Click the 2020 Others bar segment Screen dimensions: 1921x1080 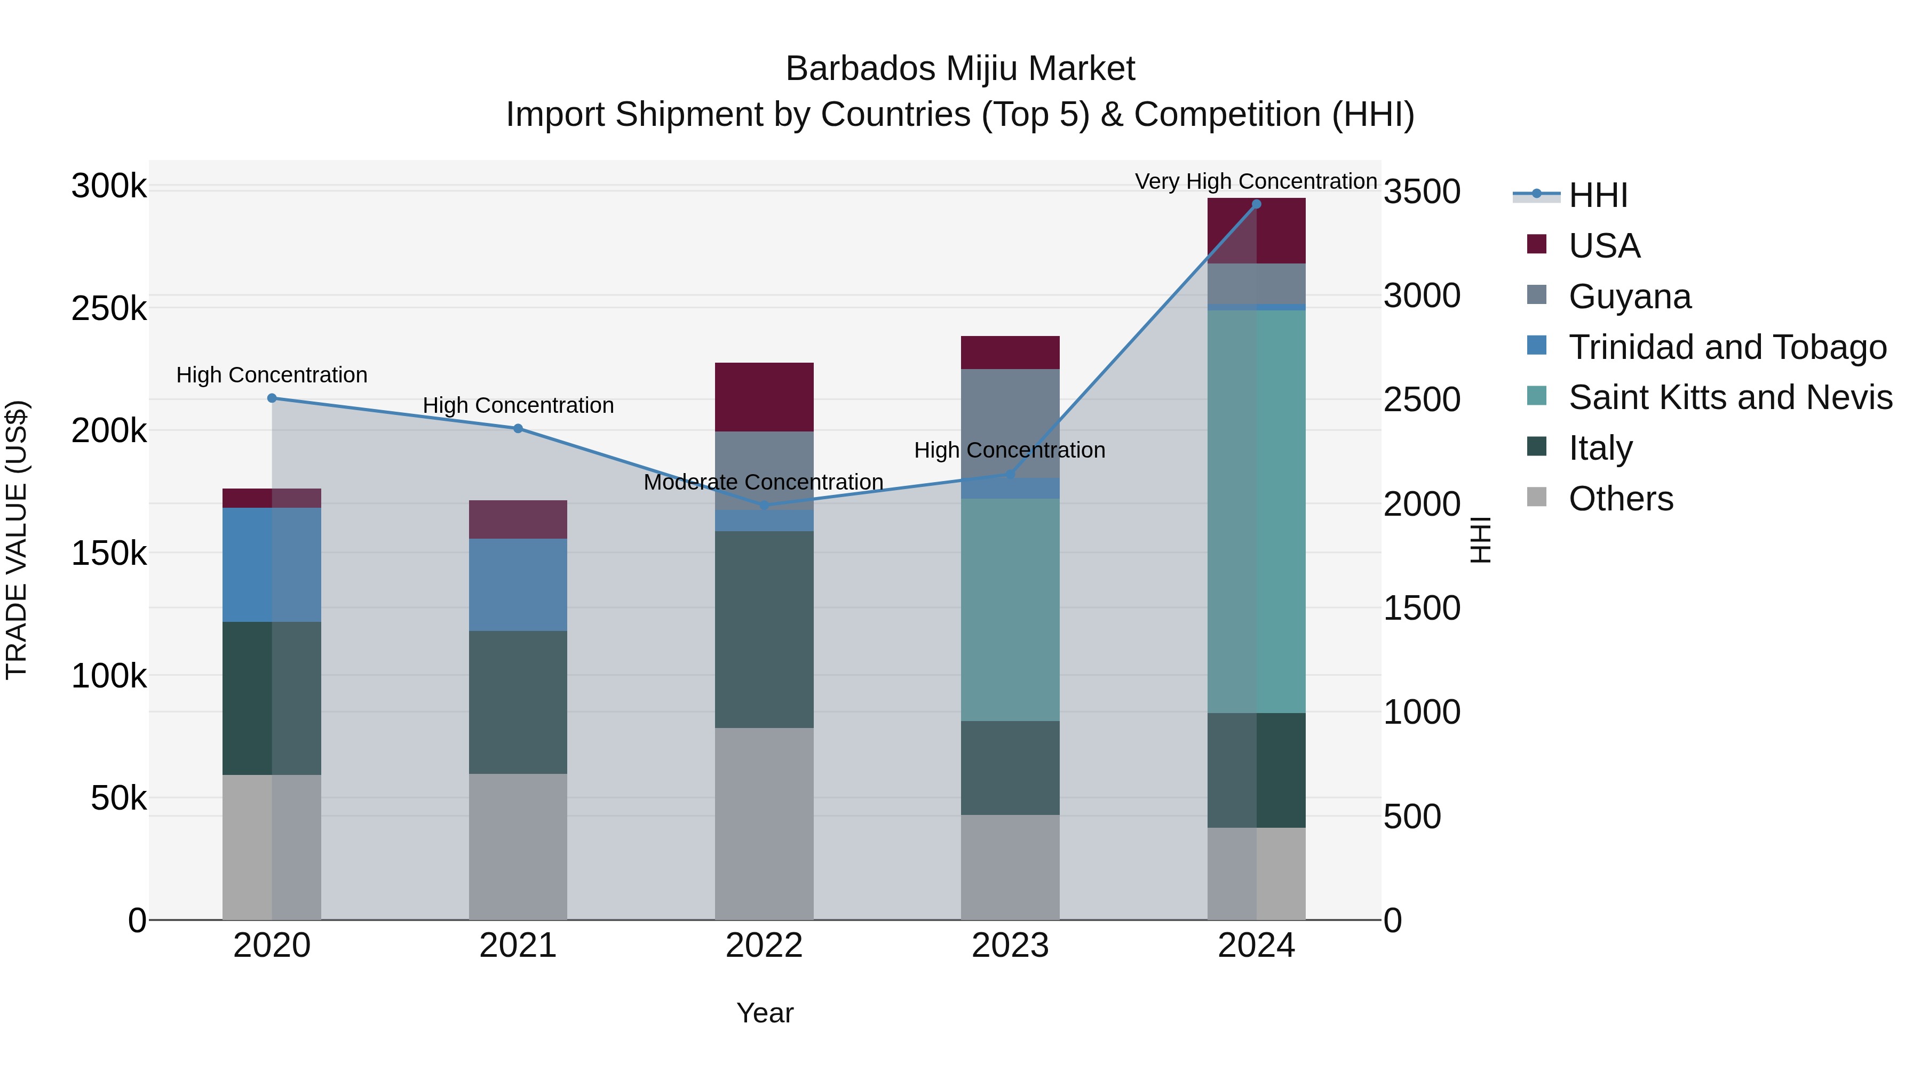[272, 847]
